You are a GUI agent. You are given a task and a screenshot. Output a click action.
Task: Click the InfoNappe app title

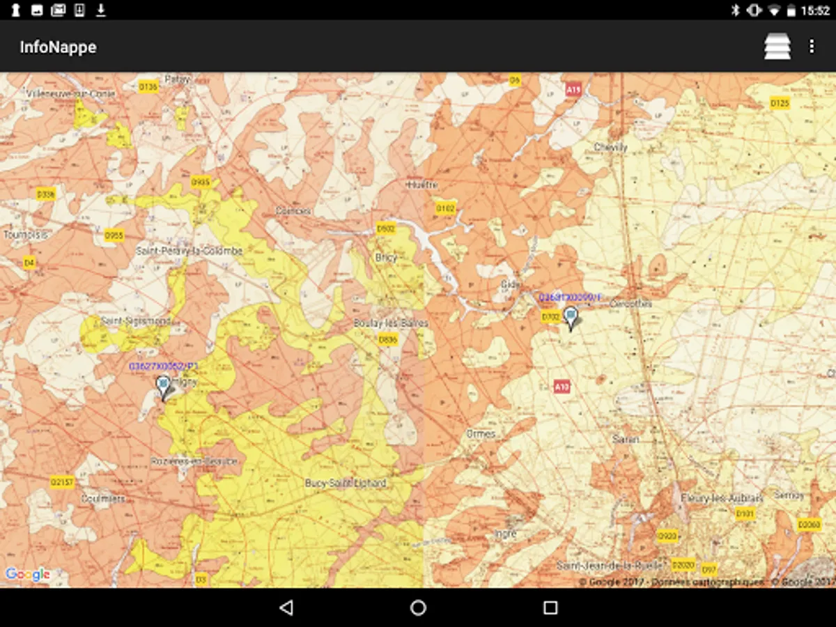tap(58, 47)
